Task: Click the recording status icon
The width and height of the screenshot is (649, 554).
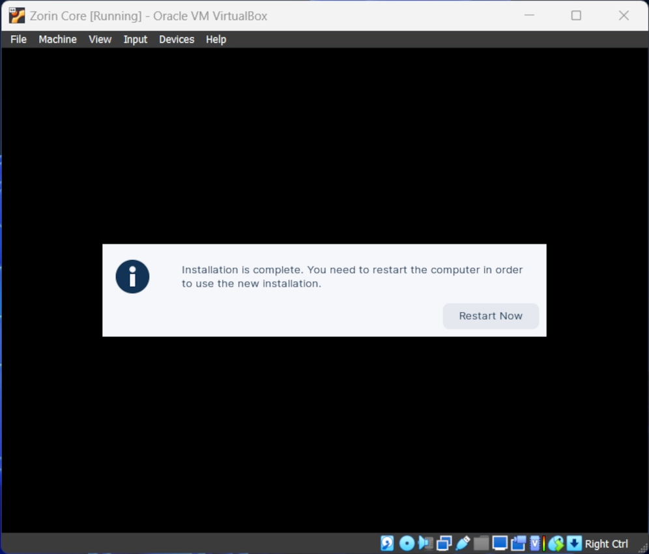Action: pyautogui.click(x=518, y=543)
